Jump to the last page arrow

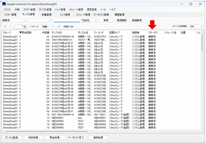tap(60, 27)
